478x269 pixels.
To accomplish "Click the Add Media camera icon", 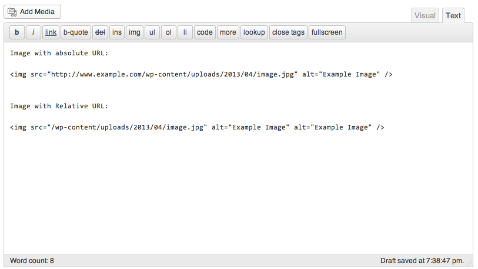I will 12,11.
